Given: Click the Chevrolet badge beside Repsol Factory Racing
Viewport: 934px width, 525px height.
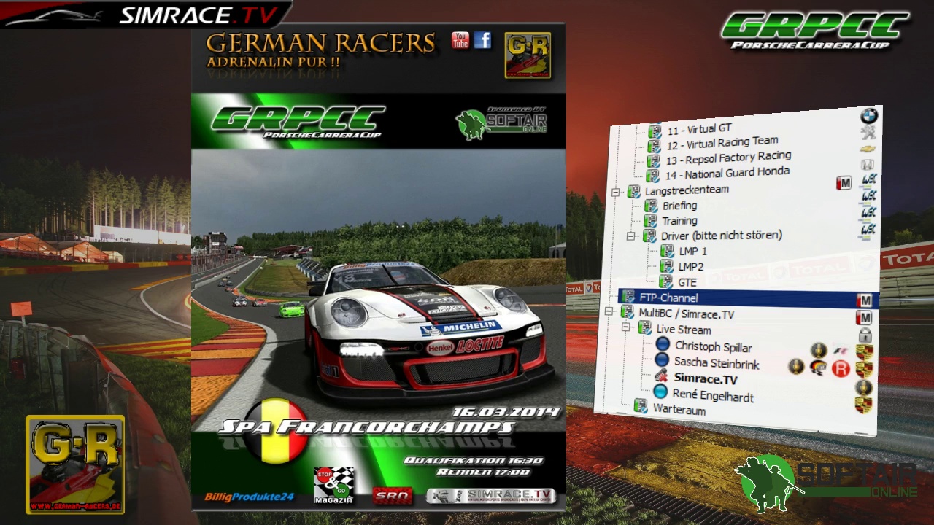Looking at the screenshot, I should click(x=868, y=148).
